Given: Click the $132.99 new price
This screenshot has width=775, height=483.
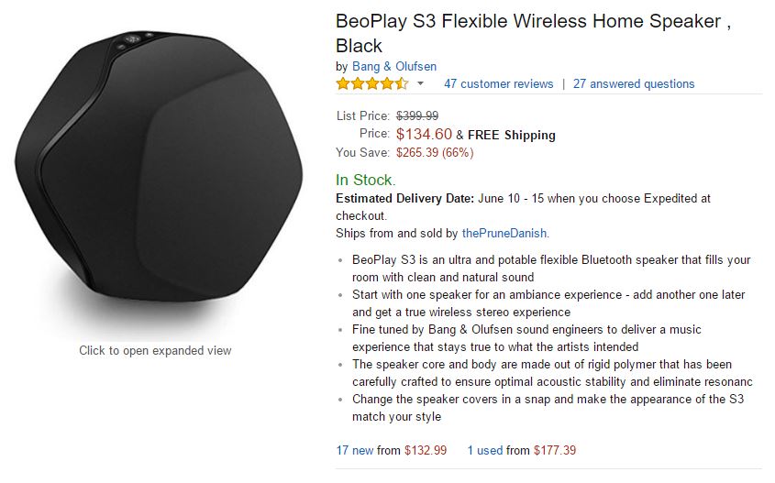Looking at the screenshot, I should pos(426,450).
